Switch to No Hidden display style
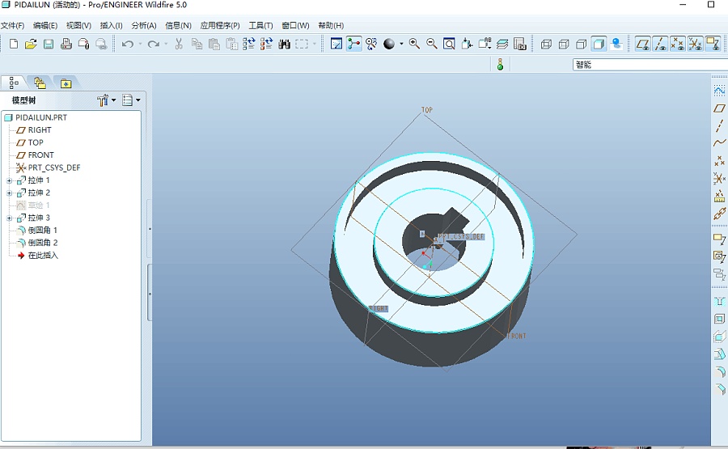 pyautogui.click(x=582, y=44)
